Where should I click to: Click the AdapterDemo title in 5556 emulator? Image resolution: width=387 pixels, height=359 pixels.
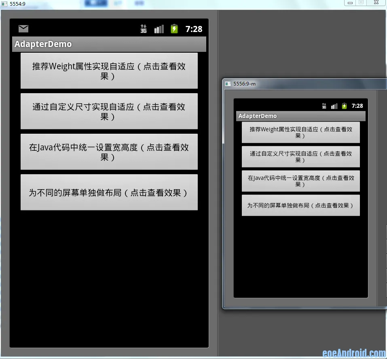[x=258, y=116]
